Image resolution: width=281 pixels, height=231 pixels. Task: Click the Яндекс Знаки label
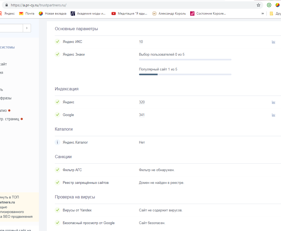pos(74,55)
